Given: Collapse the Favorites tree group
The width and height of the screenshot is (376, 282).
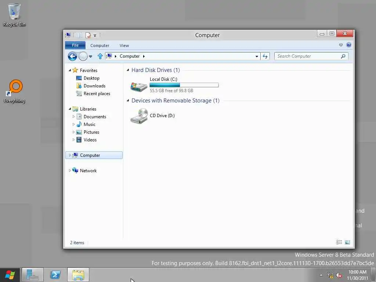Looking at the screenshot, I should click(x=70, y=70).
